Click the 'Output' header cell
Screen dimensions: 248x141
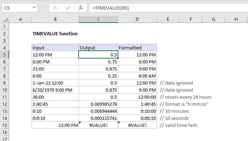[x=98, y=48]
